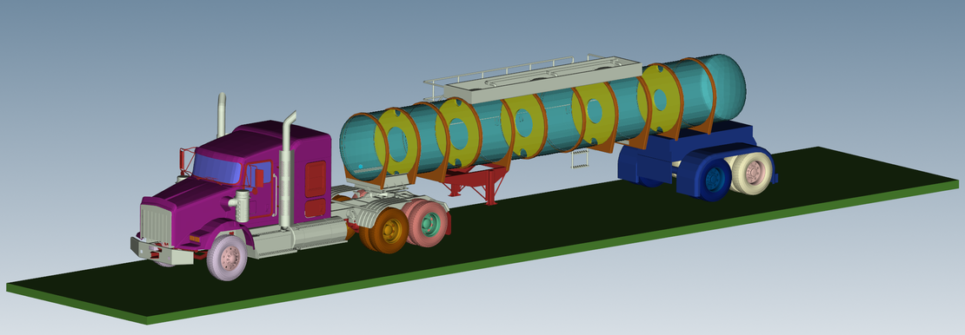Pick the rearmost yellow baffle ring

[x=659, y=99]
